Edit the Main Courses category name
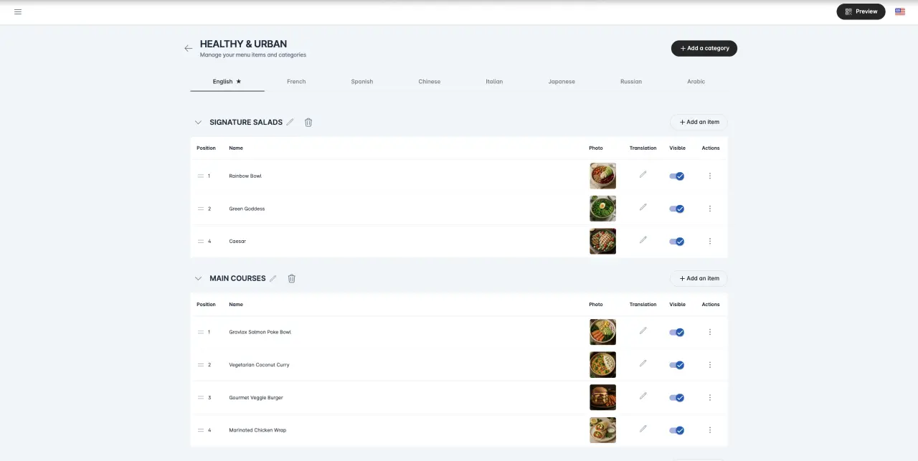The image size is (918, 461). pos(273,278)
